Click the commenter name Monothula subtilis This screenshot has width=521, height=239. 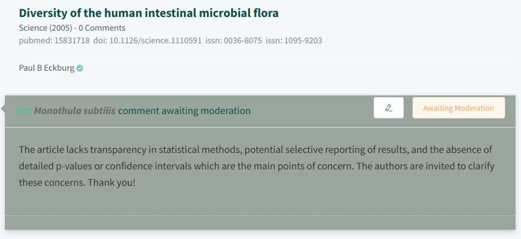[75, 110]
